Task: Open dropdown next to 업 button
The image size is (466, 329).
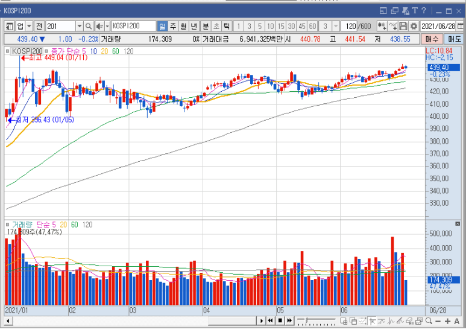Action: (x=29, y=27)
